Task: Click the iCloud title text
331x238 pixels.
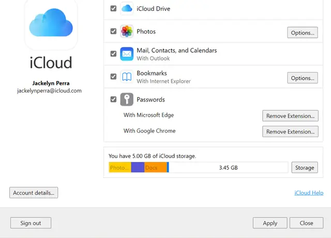Action: [51, 63]
